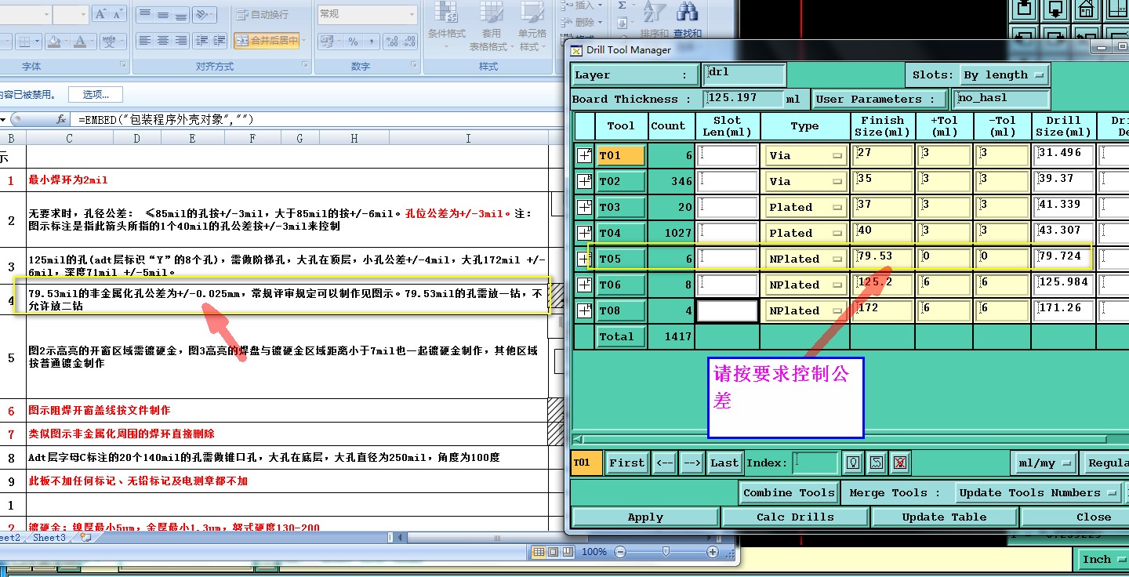Click the accounting currency format icon
The image size is (1129, 577).
tap(328, 41)
